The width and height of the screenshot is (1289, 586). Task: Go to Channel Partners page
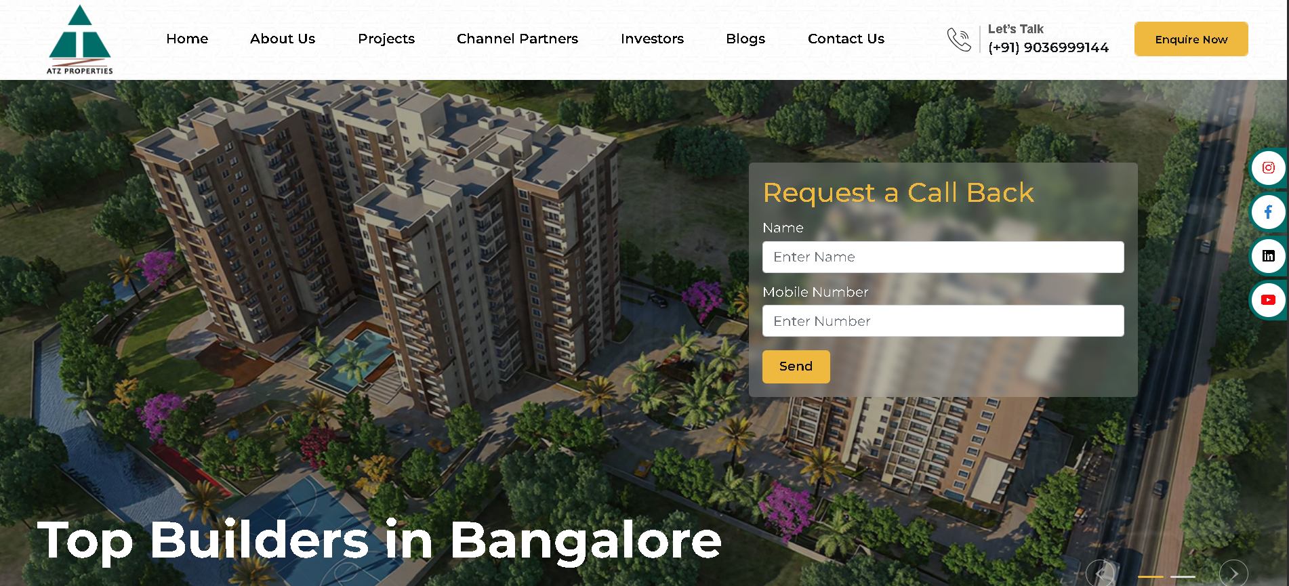(x=517, y=39)
